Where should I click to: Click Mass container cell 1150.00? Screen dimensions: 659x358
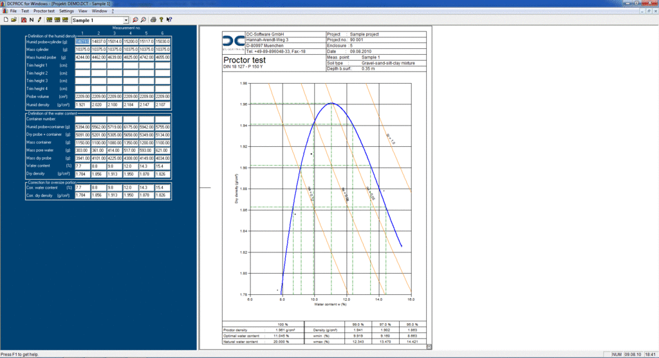coord(82,142)
